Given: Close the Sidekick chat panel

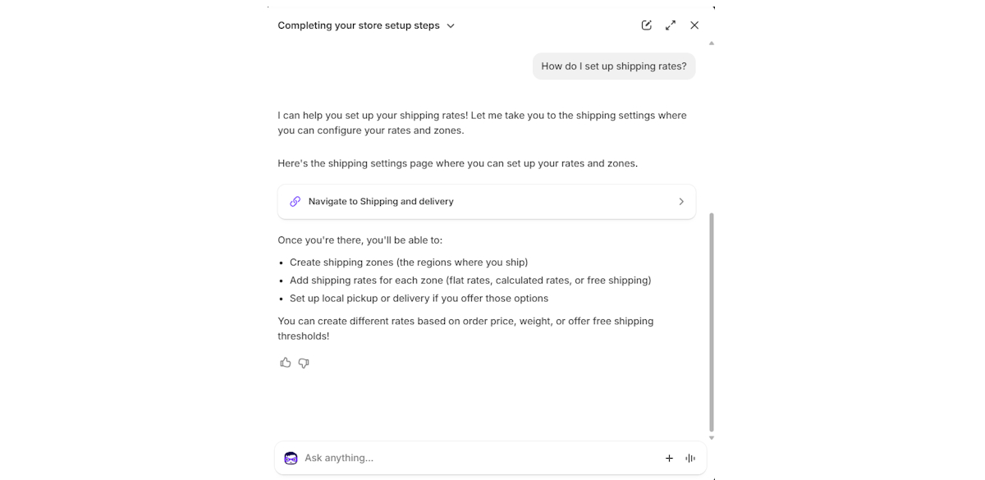Looking at the screenshot, I should click(694, 25).
